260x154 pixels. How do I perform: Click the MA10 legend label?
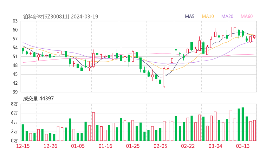[208, 16]
